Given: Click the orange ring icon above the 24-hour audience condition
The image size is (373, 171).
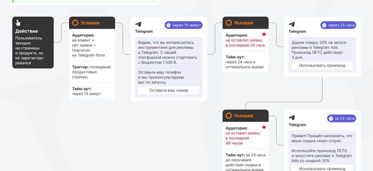Looking at the screenshot, I should [x=229, y=23].
